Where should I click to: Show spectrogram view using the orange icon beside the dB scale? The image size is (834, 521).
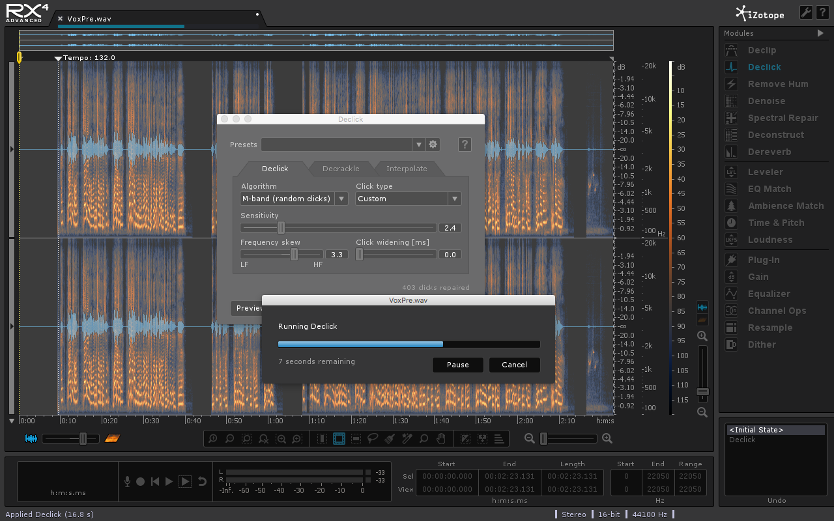[x=702, y=320]
